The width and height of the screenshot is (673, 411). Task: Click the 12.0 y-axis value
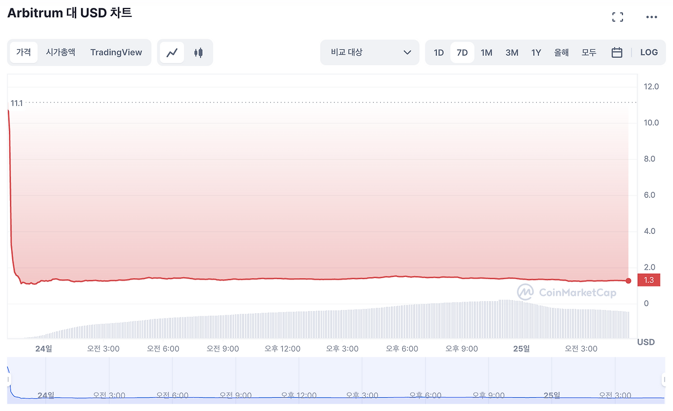(x=651, y=87)
